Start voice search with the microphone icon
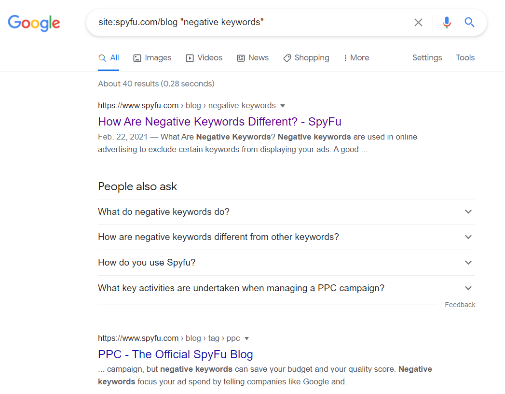Viewport: 505px width, 394px height. [447, 22]
